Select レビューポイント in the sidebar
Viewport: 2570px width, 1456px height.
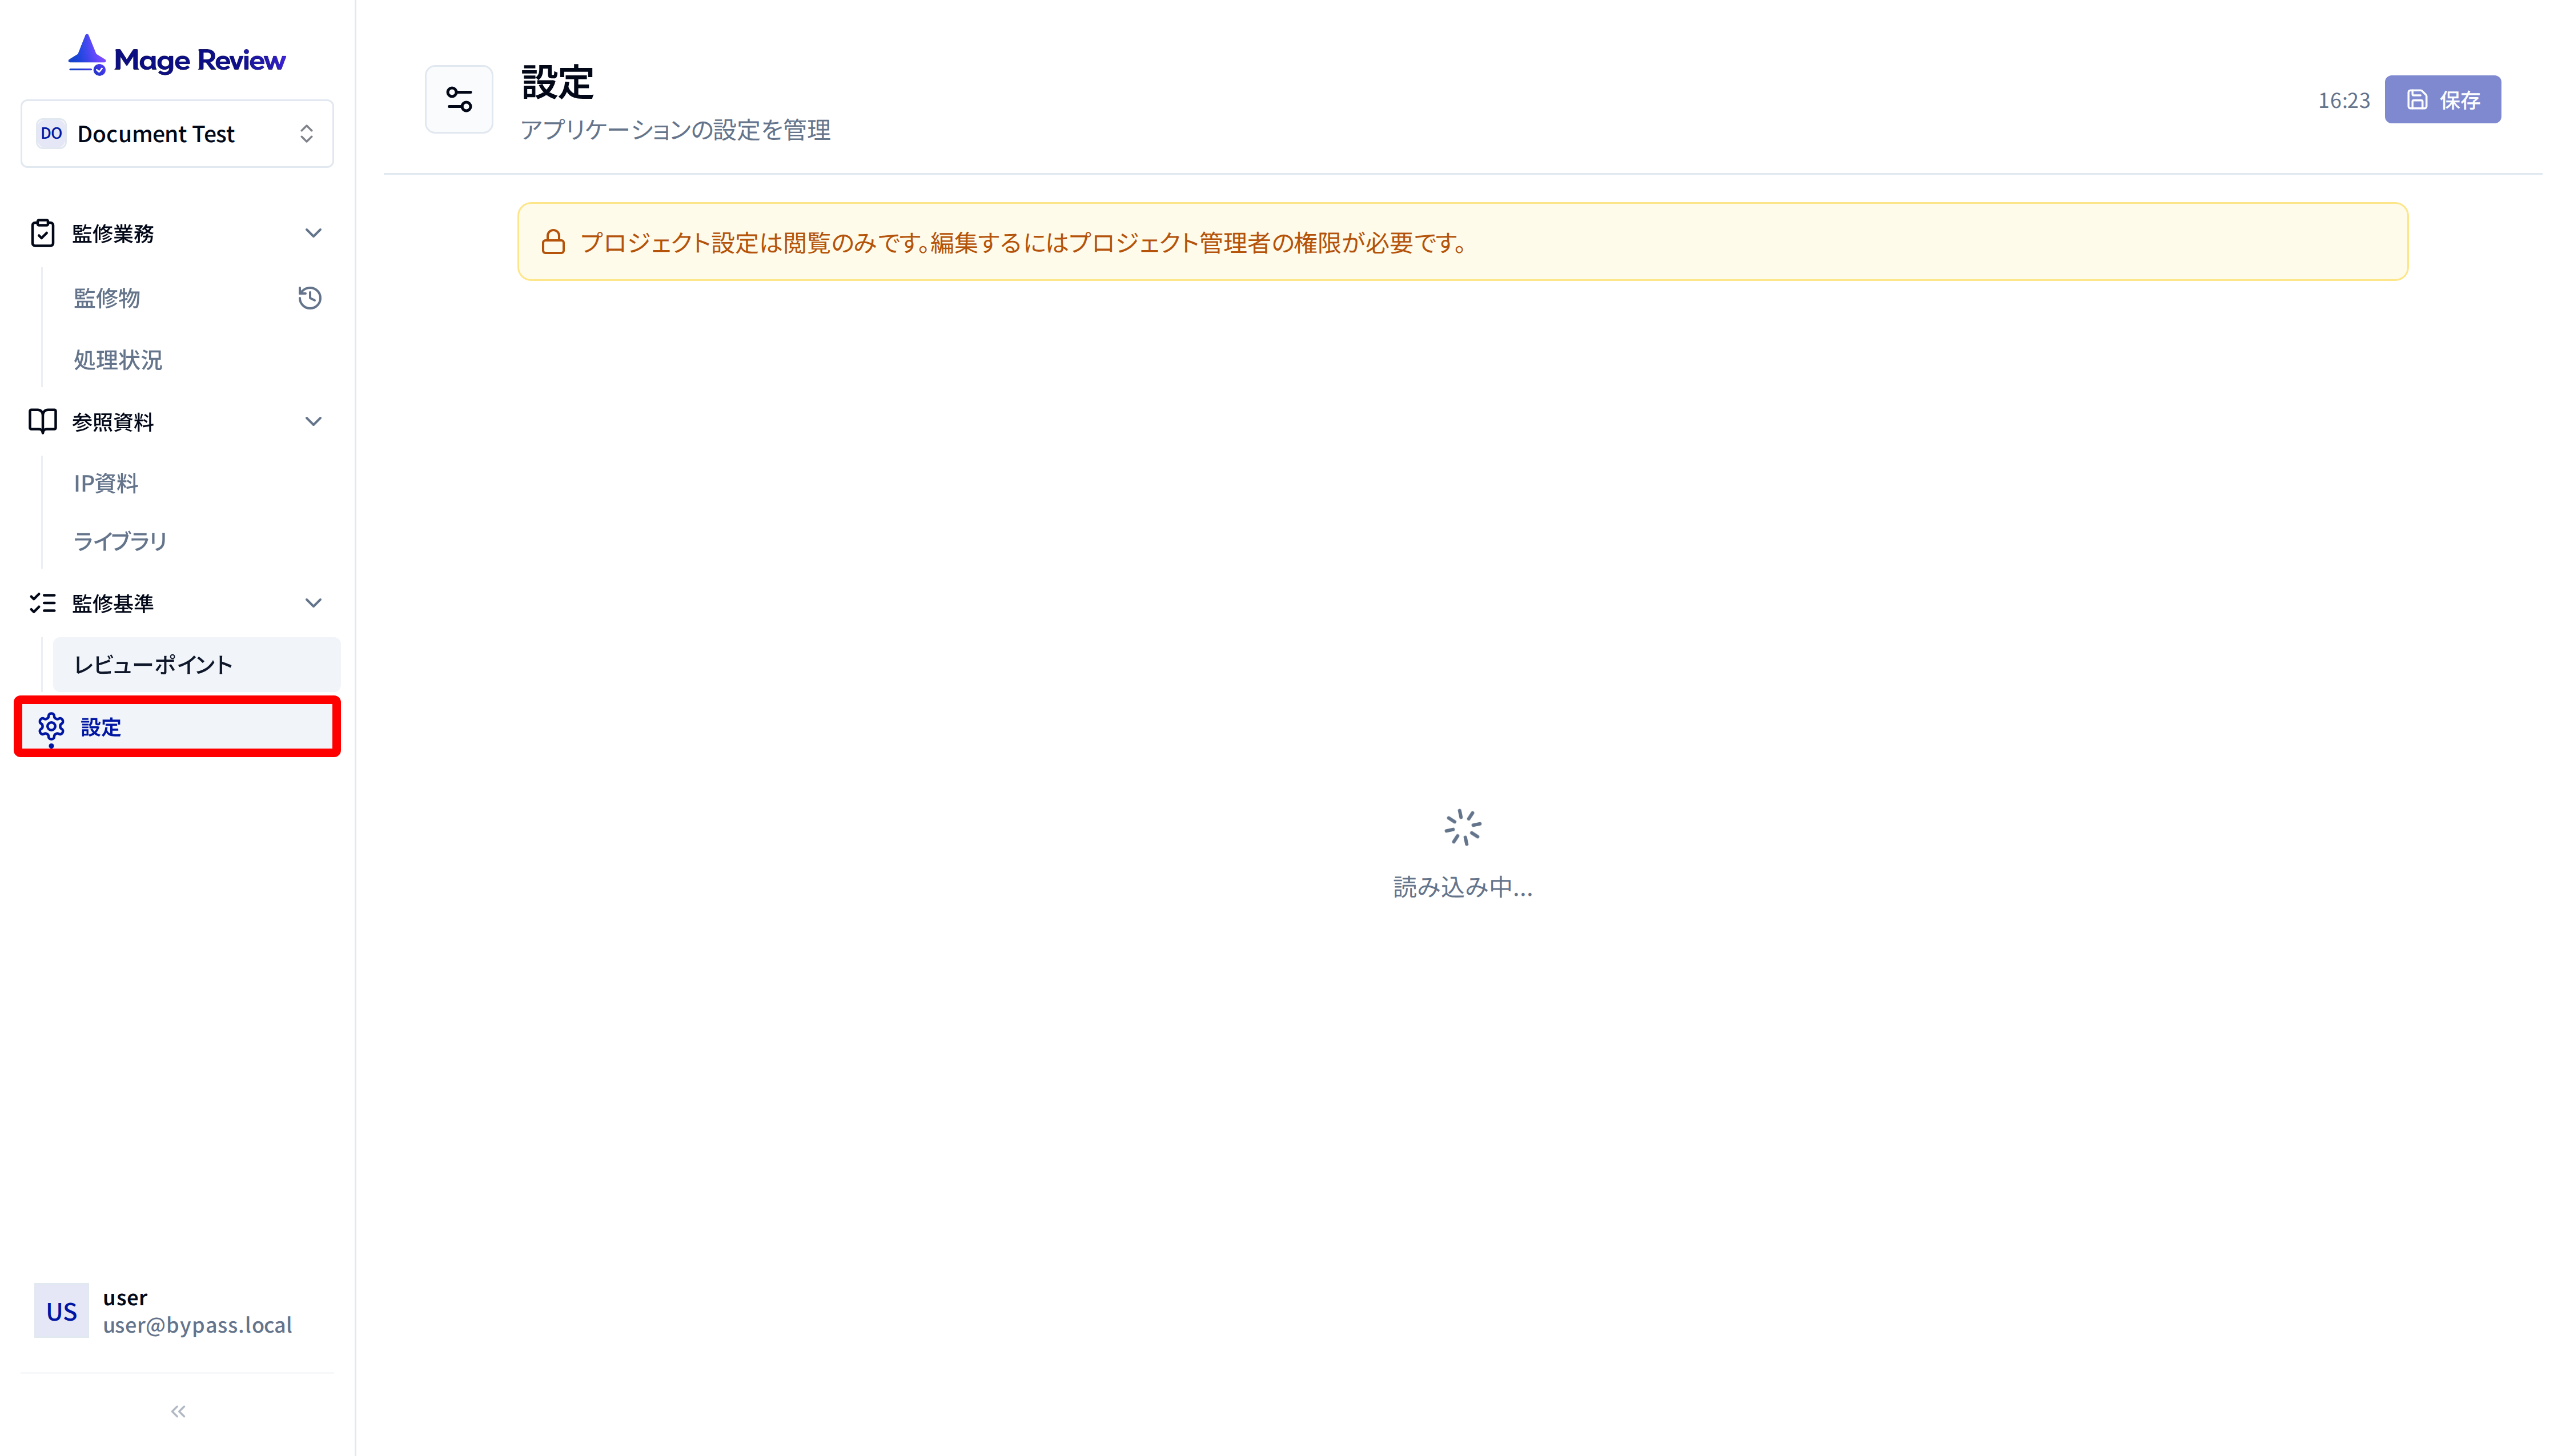[x=196, y=664]
